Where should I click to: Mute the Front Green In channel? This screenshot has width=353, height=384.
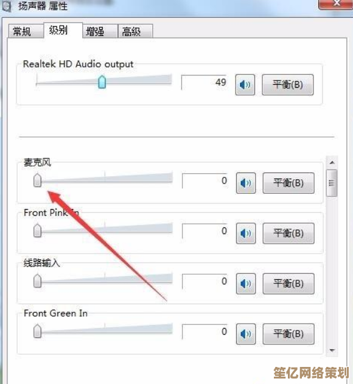click(x=246, y=334)
